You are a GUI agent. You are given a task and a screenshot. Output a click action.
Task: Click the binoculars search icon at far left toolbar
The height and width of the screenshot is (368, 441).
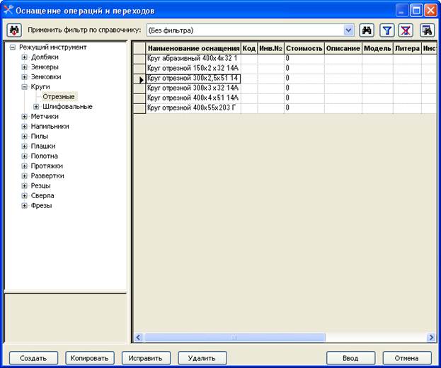[x=14, y=30]
